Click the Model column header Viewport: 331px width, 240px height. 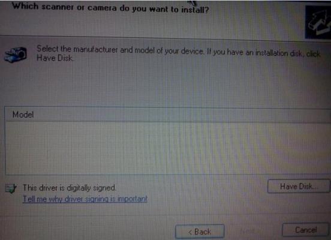(168, 115)
